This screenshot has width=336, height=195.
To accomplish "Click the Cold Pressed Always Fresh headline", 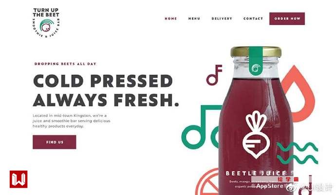I will [106, 90].
